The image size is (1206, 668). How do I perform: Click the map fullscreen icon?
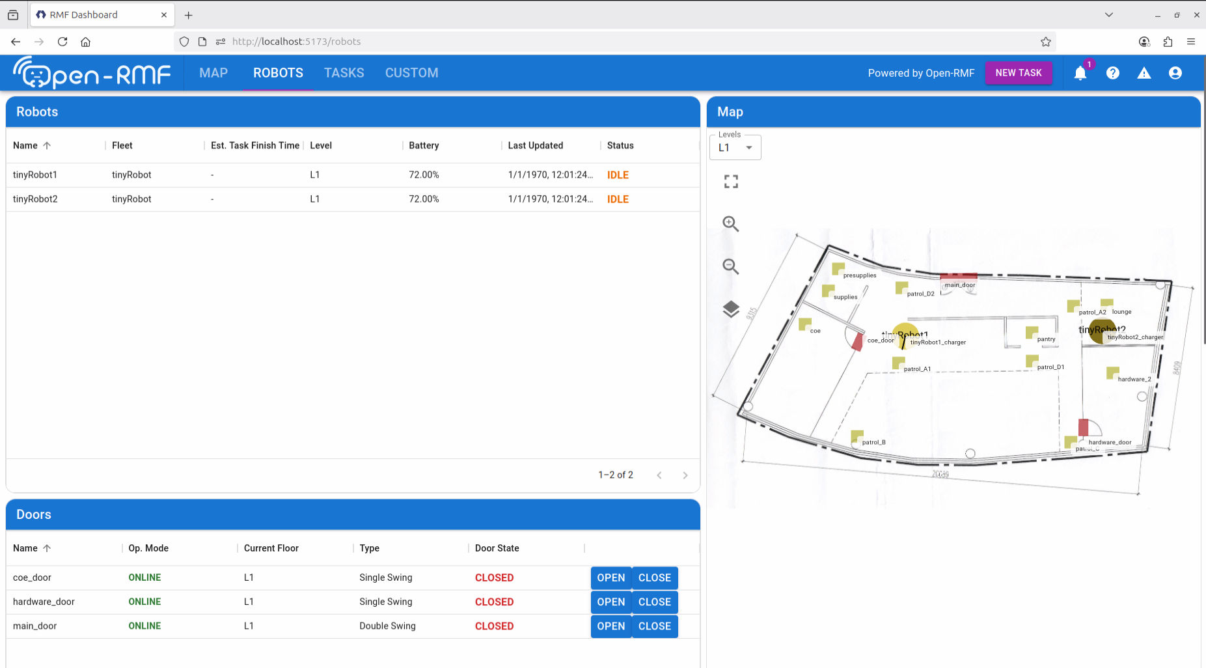click(x=731, y=182)
